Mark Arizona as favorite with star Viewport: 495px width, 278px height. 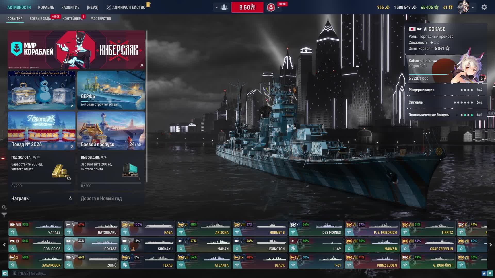tap(181, 232)
